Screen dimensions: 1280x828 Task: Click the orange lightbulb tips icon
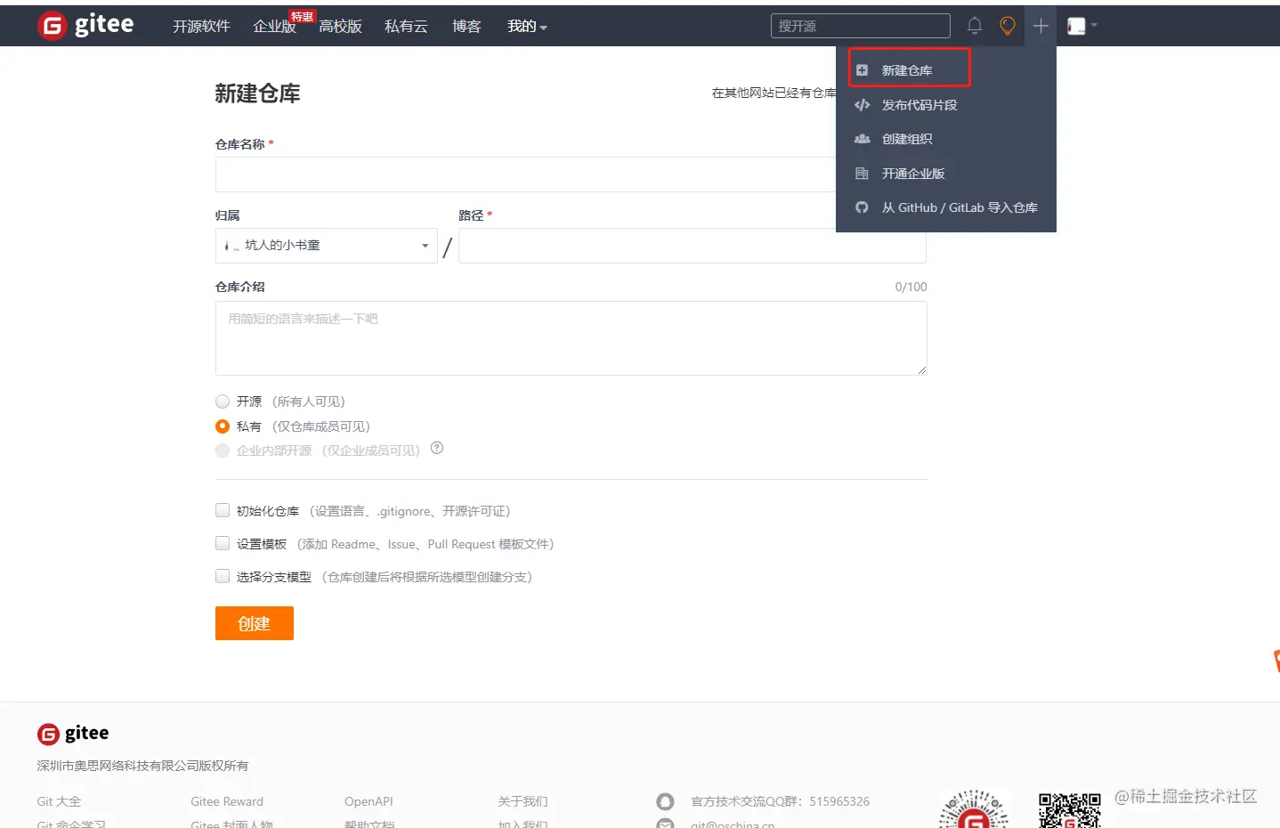(1008, 26)
